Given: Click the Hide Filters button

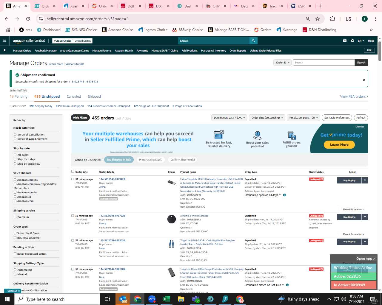Looking at the screenshot, I should pyautogui.click(x=80, y=118).
